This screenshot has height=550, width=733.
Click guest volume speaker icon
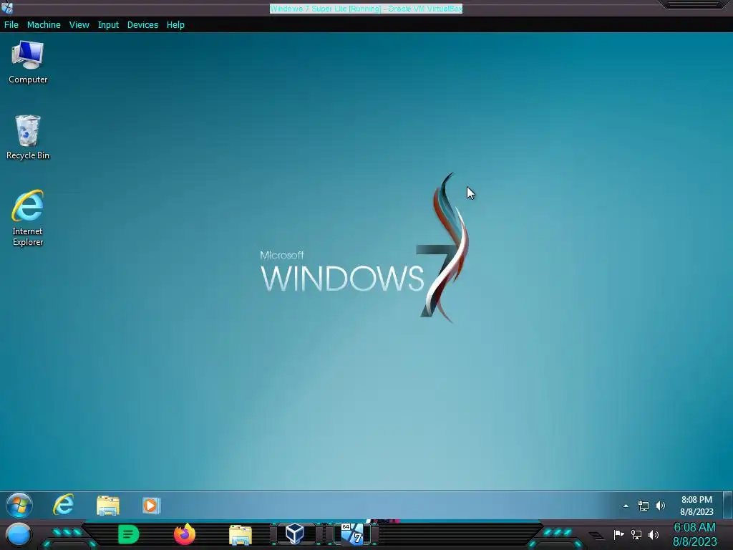coord(660,506)
